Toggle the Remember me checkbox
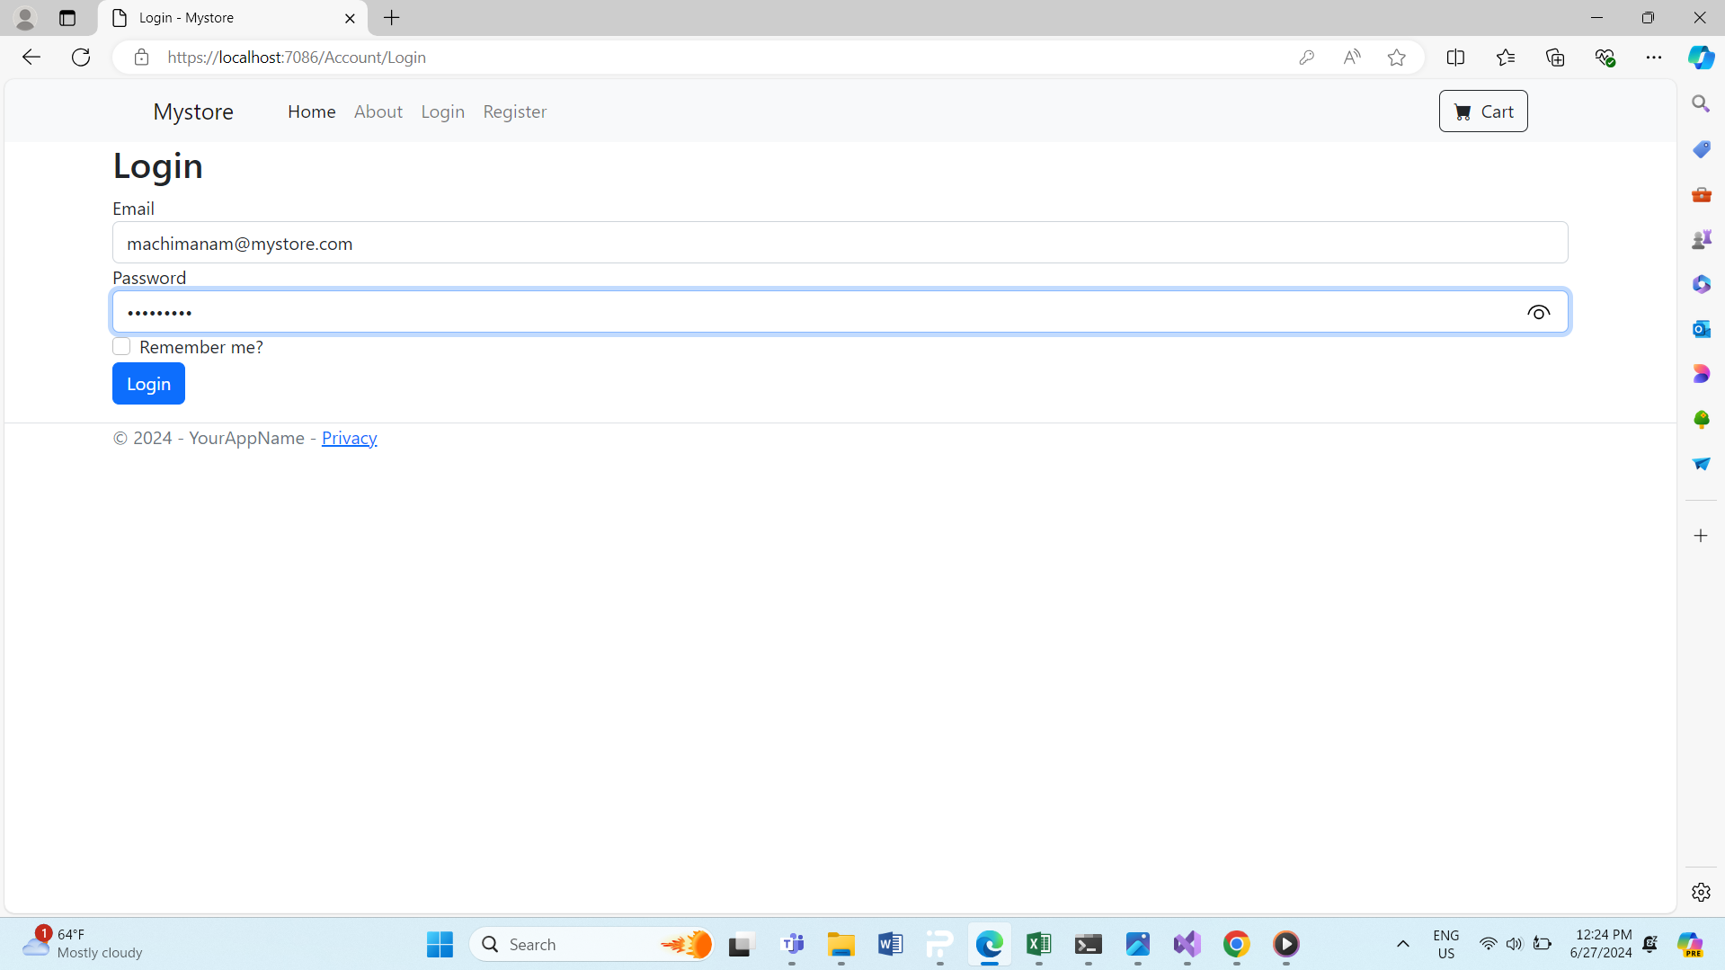This screenshot has height=970, width=1725. [x=121, y=347]
